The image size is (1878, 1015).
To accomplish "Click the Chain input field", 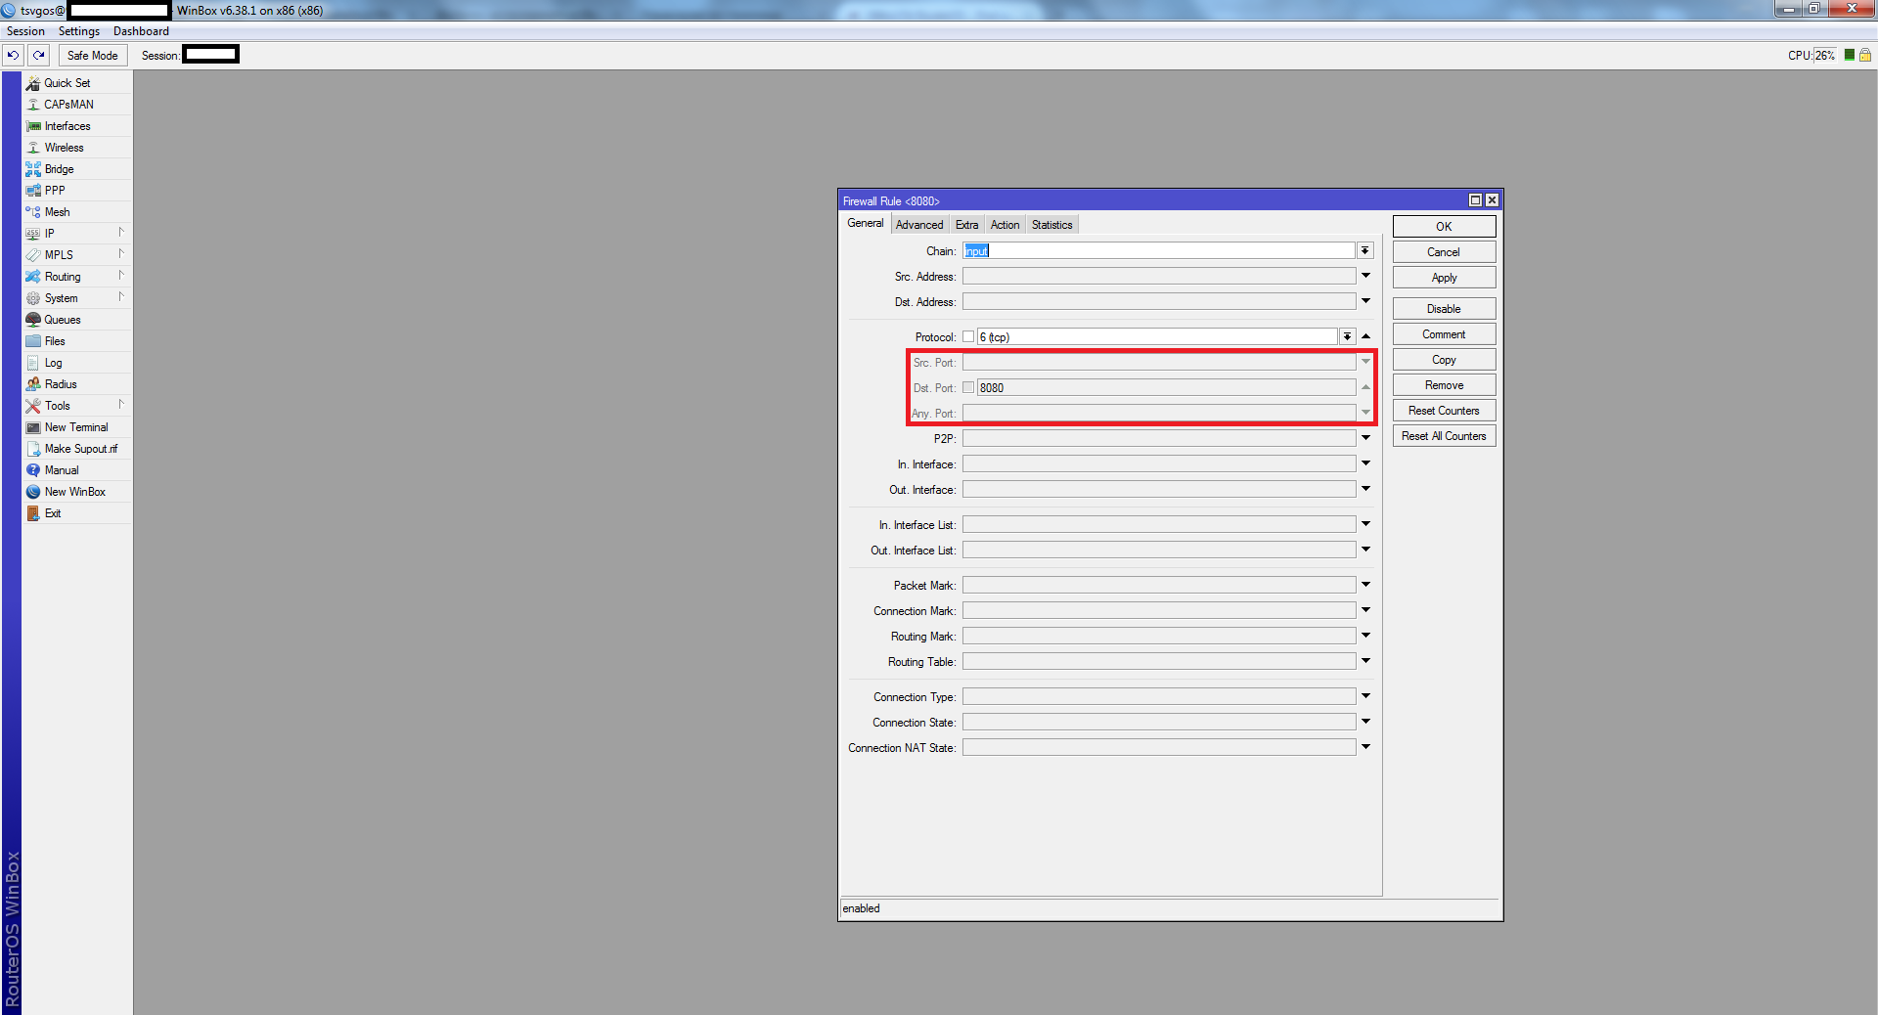I will [1159, 251].
